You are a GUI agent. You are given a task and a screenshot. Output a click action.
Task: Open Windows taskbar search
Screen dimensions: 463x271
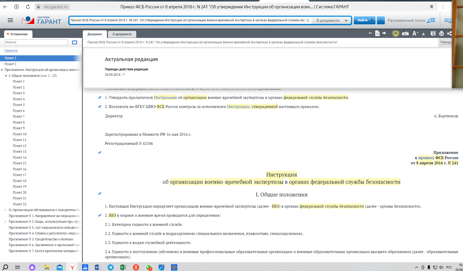coord(5,267)
